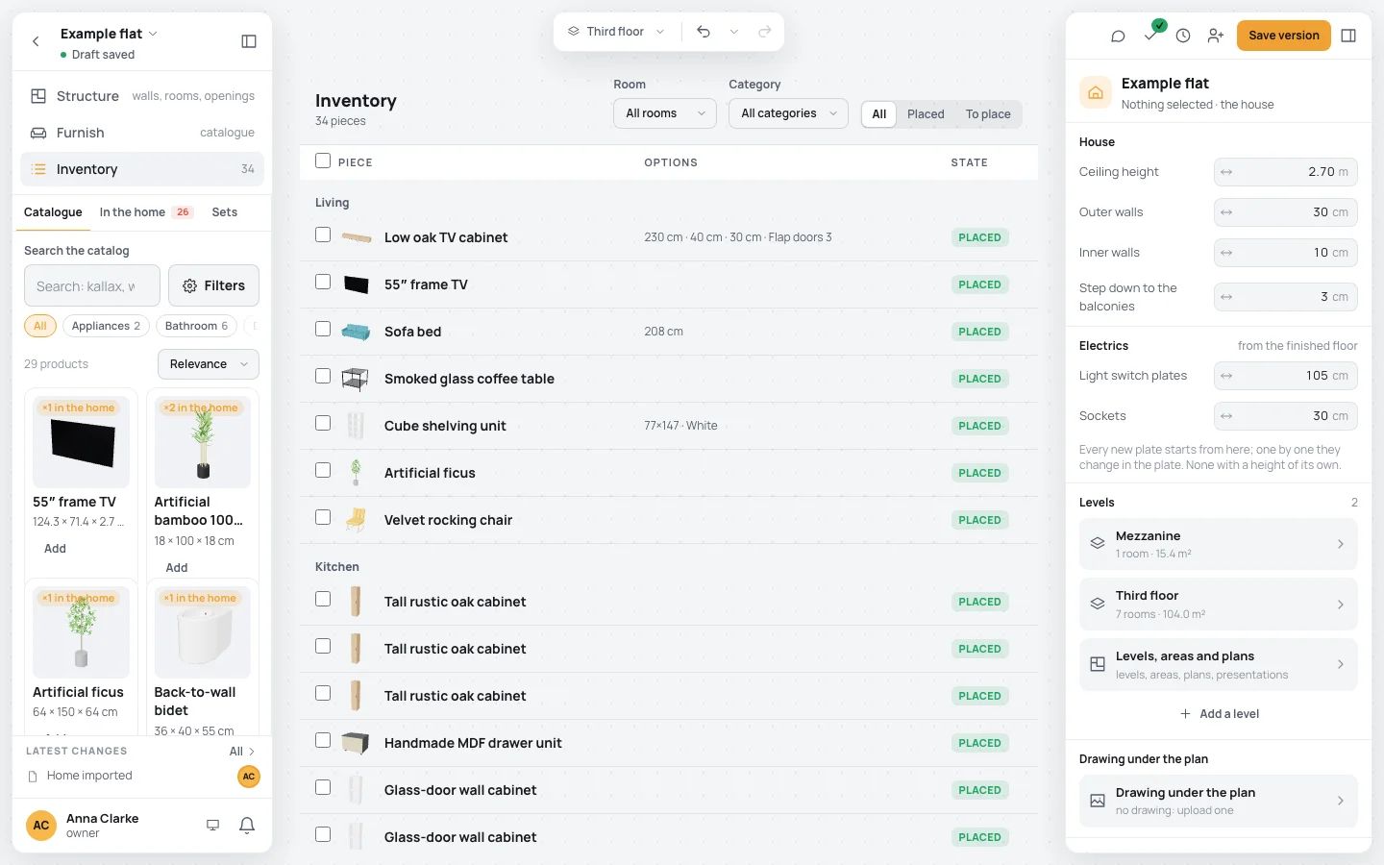Click the Sofa bed thumbnail icon
This screenshot has width=1384, height=865.
tap(356, 332)
